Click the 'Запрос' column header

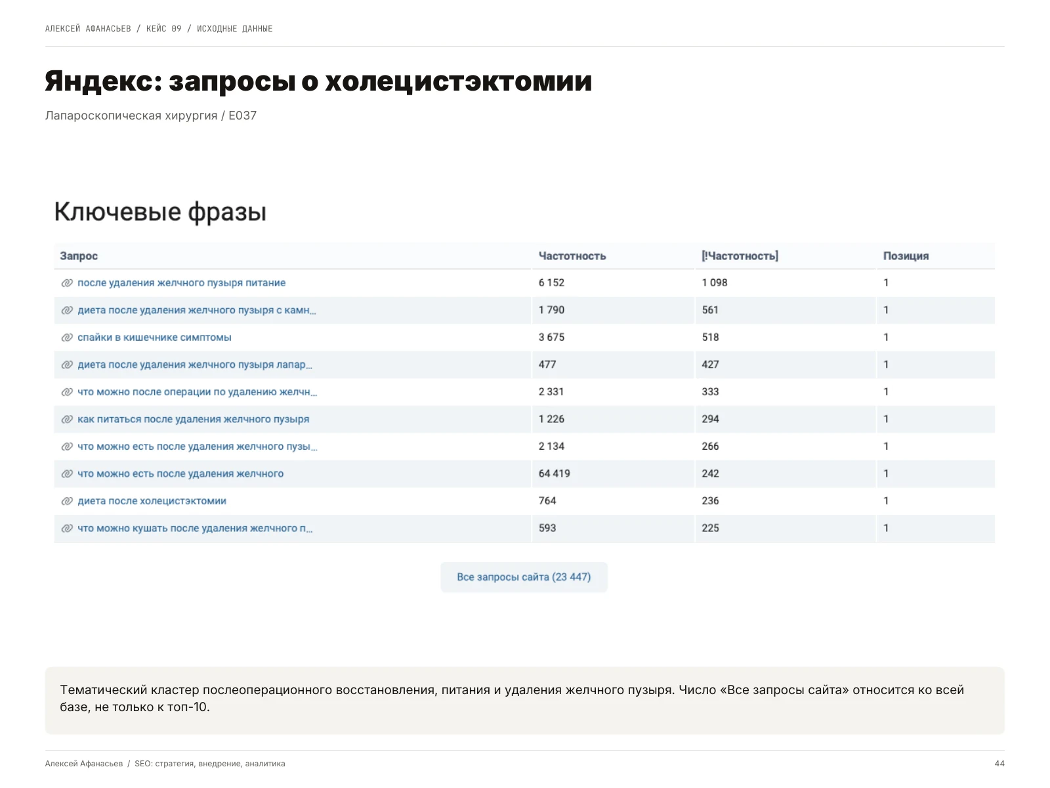click(x=79, y=256)
